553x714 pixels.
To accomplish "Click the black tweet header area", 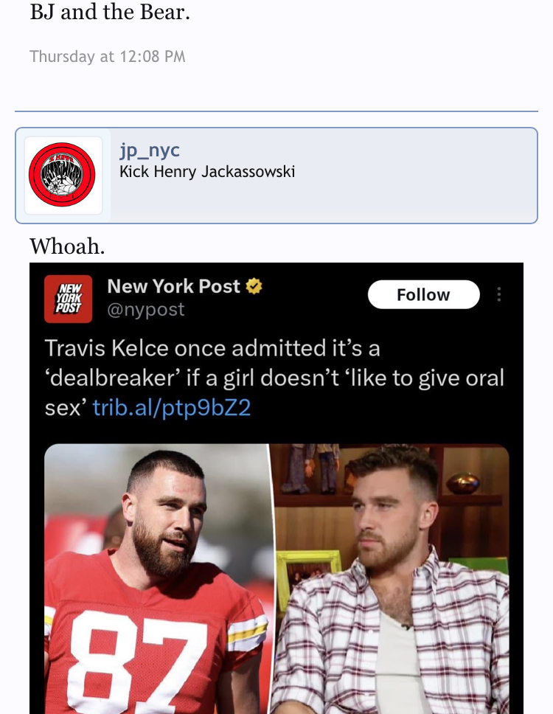I will pos(276,299).
